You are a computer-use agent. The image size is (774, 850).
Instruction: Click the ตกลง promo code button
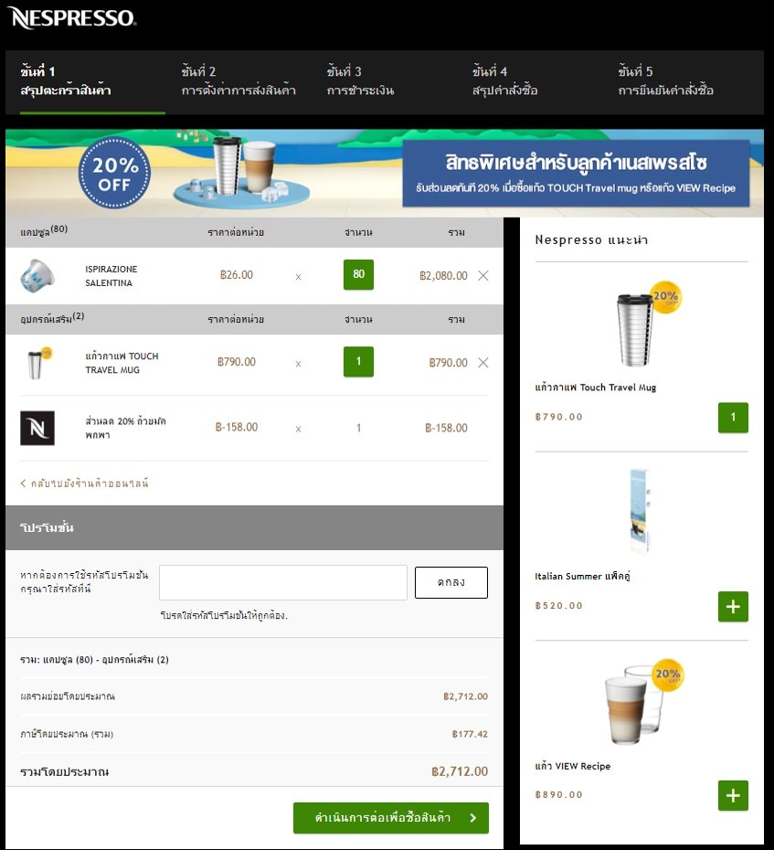click(x=451, y=582)
